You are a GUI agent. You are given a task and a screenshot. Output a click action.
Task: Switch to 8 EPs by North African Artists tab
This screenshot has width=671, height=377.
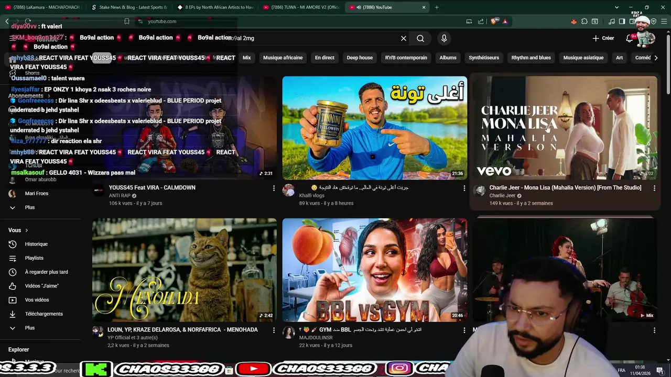pyautogui.click(x=215, y=7)
